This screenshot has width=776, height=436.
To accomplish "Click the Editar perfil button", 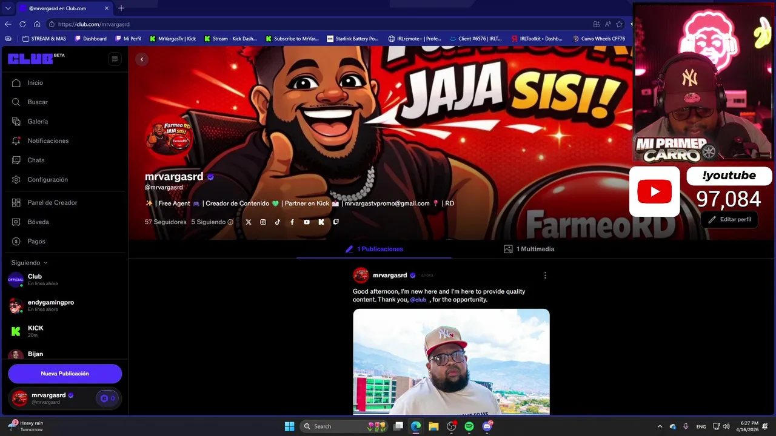I will [x=730, y=219].
